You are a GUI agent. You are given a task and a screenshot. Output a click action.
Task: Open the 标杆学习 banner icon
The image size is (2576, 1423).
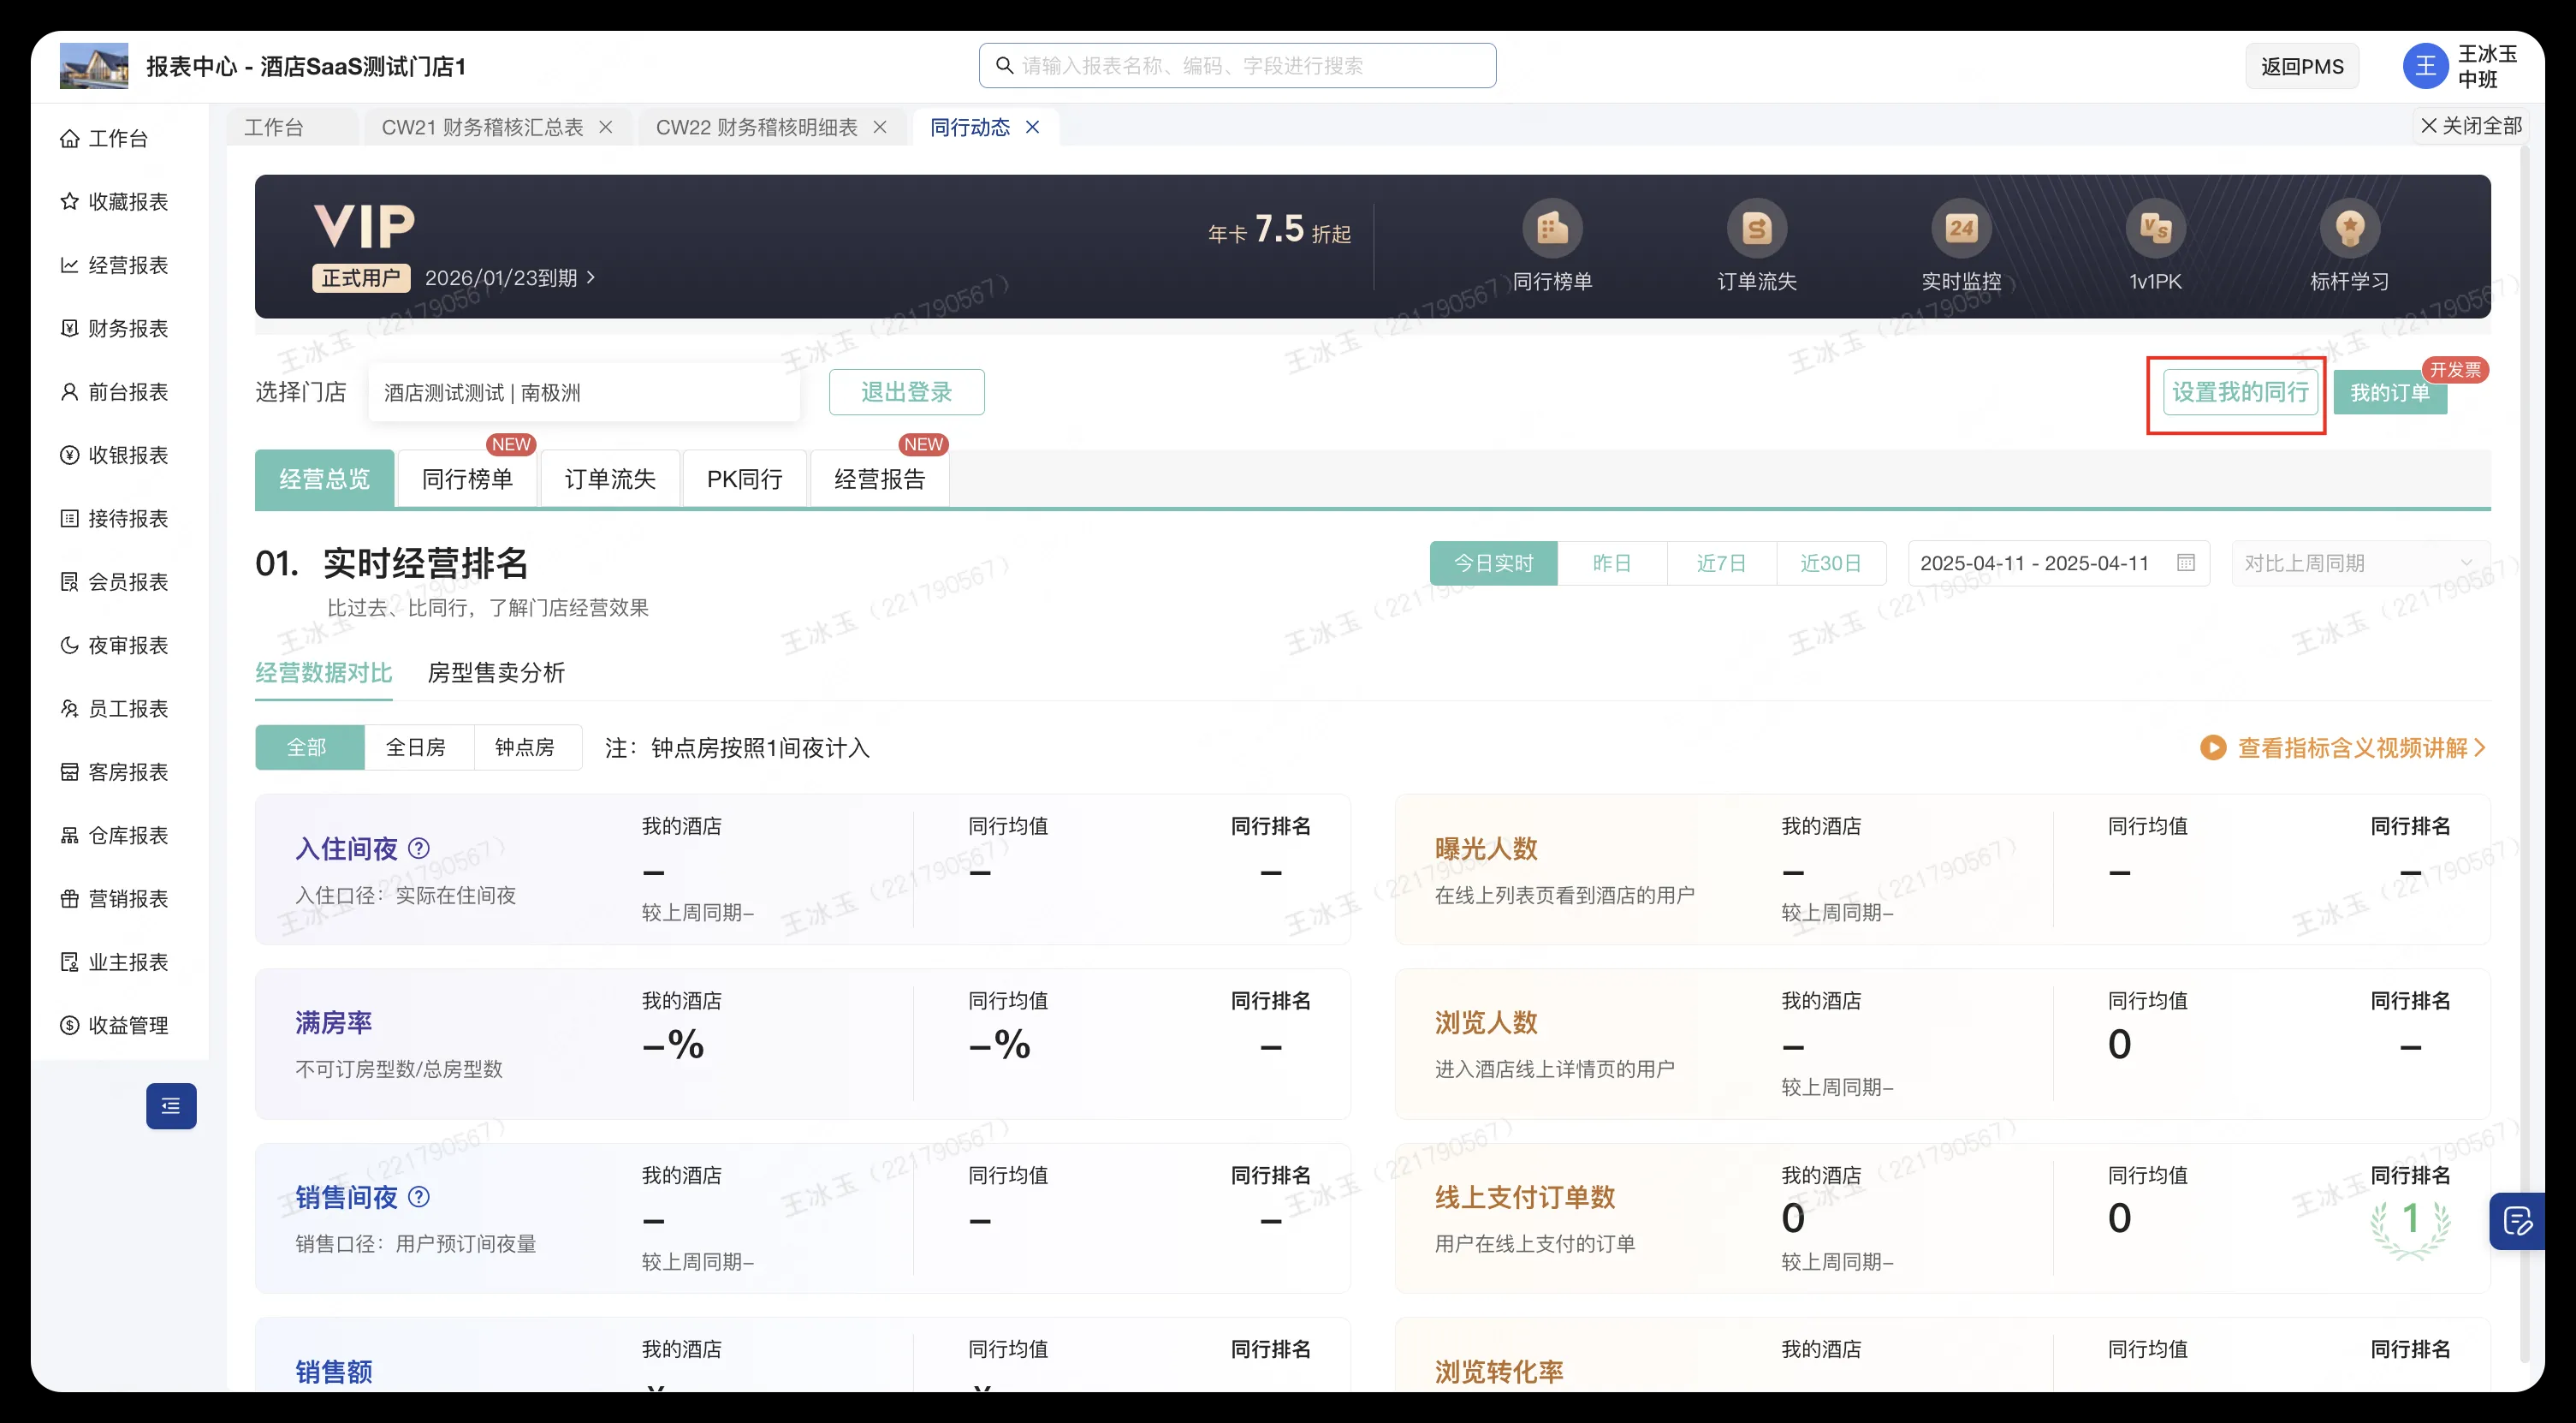click(2349, 229)
